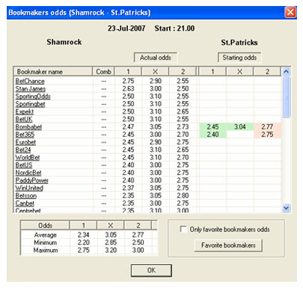Open the BetUK bookmaker link
This screenshot has width=303, height=288.
pos(24,119)
